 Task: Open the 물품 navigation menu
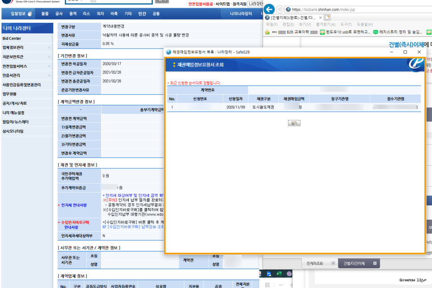point(45,14)
